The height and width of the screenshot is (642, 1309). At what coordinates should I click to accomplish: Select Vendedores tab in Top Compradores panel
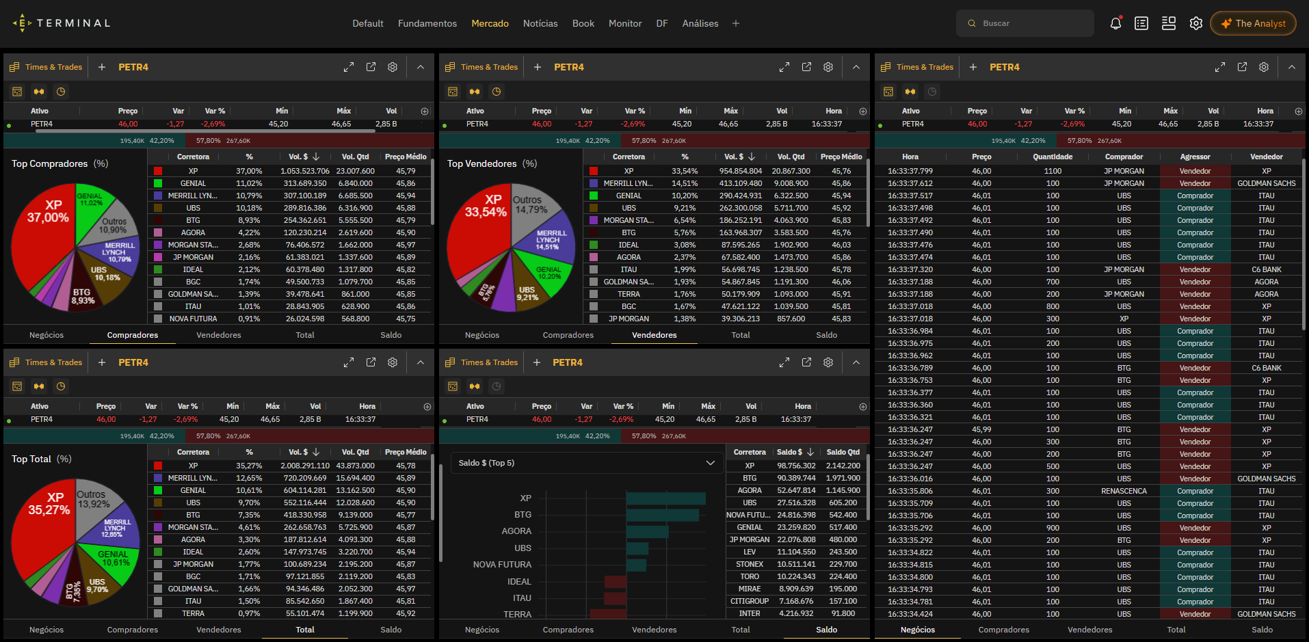click(x=219, y=335)
